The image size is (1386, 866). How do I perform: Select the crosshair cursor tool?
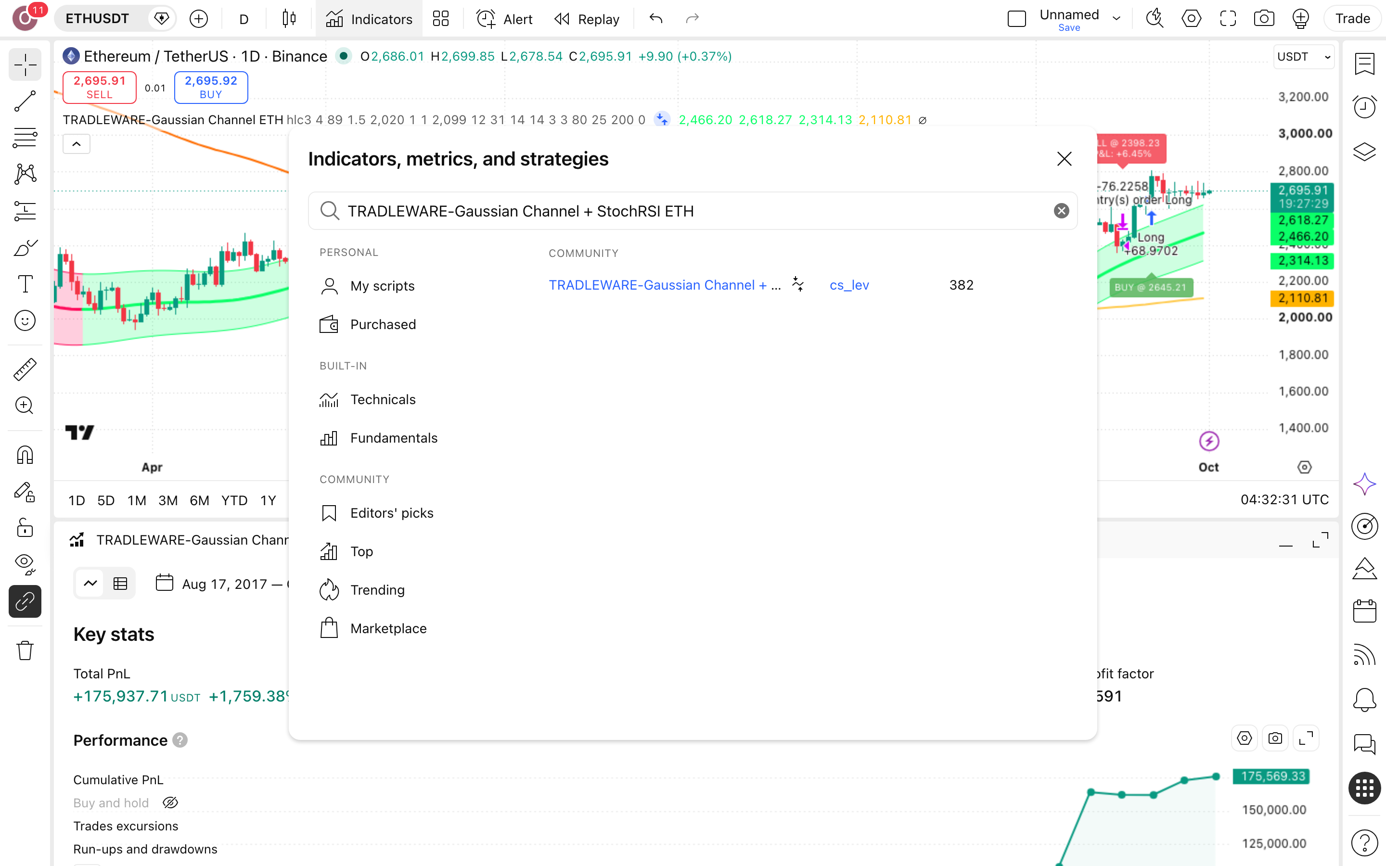pos(25,65)
